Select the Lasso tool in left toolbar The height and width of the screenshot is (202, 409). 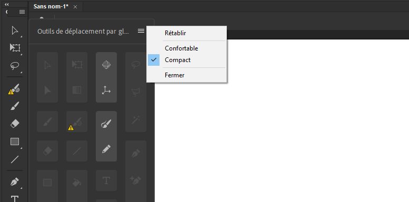[x=15, y=65]
